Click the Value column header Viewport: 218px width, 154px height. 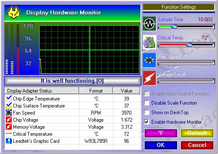pos(126,91)
